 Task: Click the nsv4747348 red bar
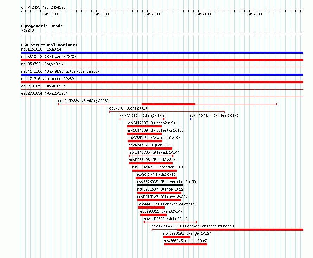pos(151,148)
